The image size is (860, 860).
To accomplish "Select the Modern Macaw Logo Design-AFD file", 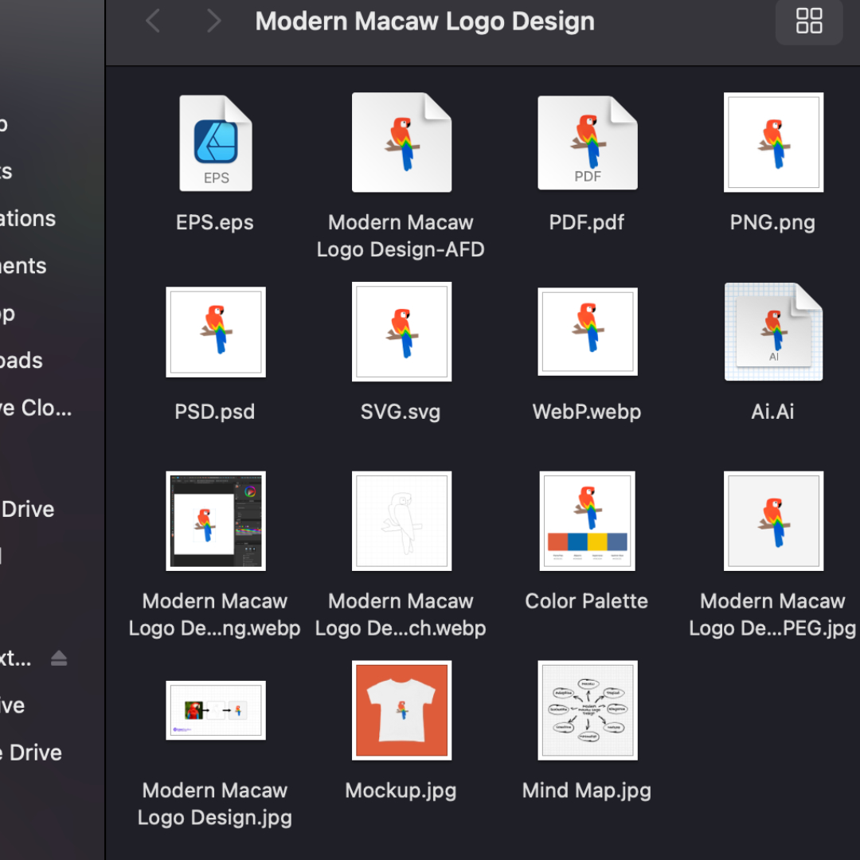I will click(401, 143).
